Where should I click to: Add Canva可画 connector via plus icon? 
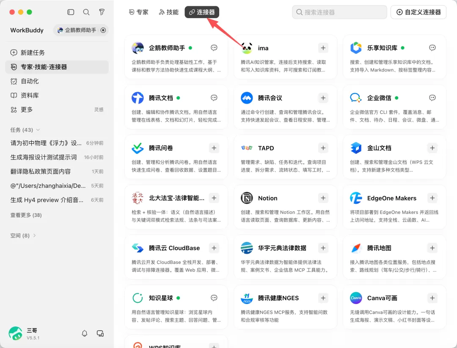pos(432,298)
